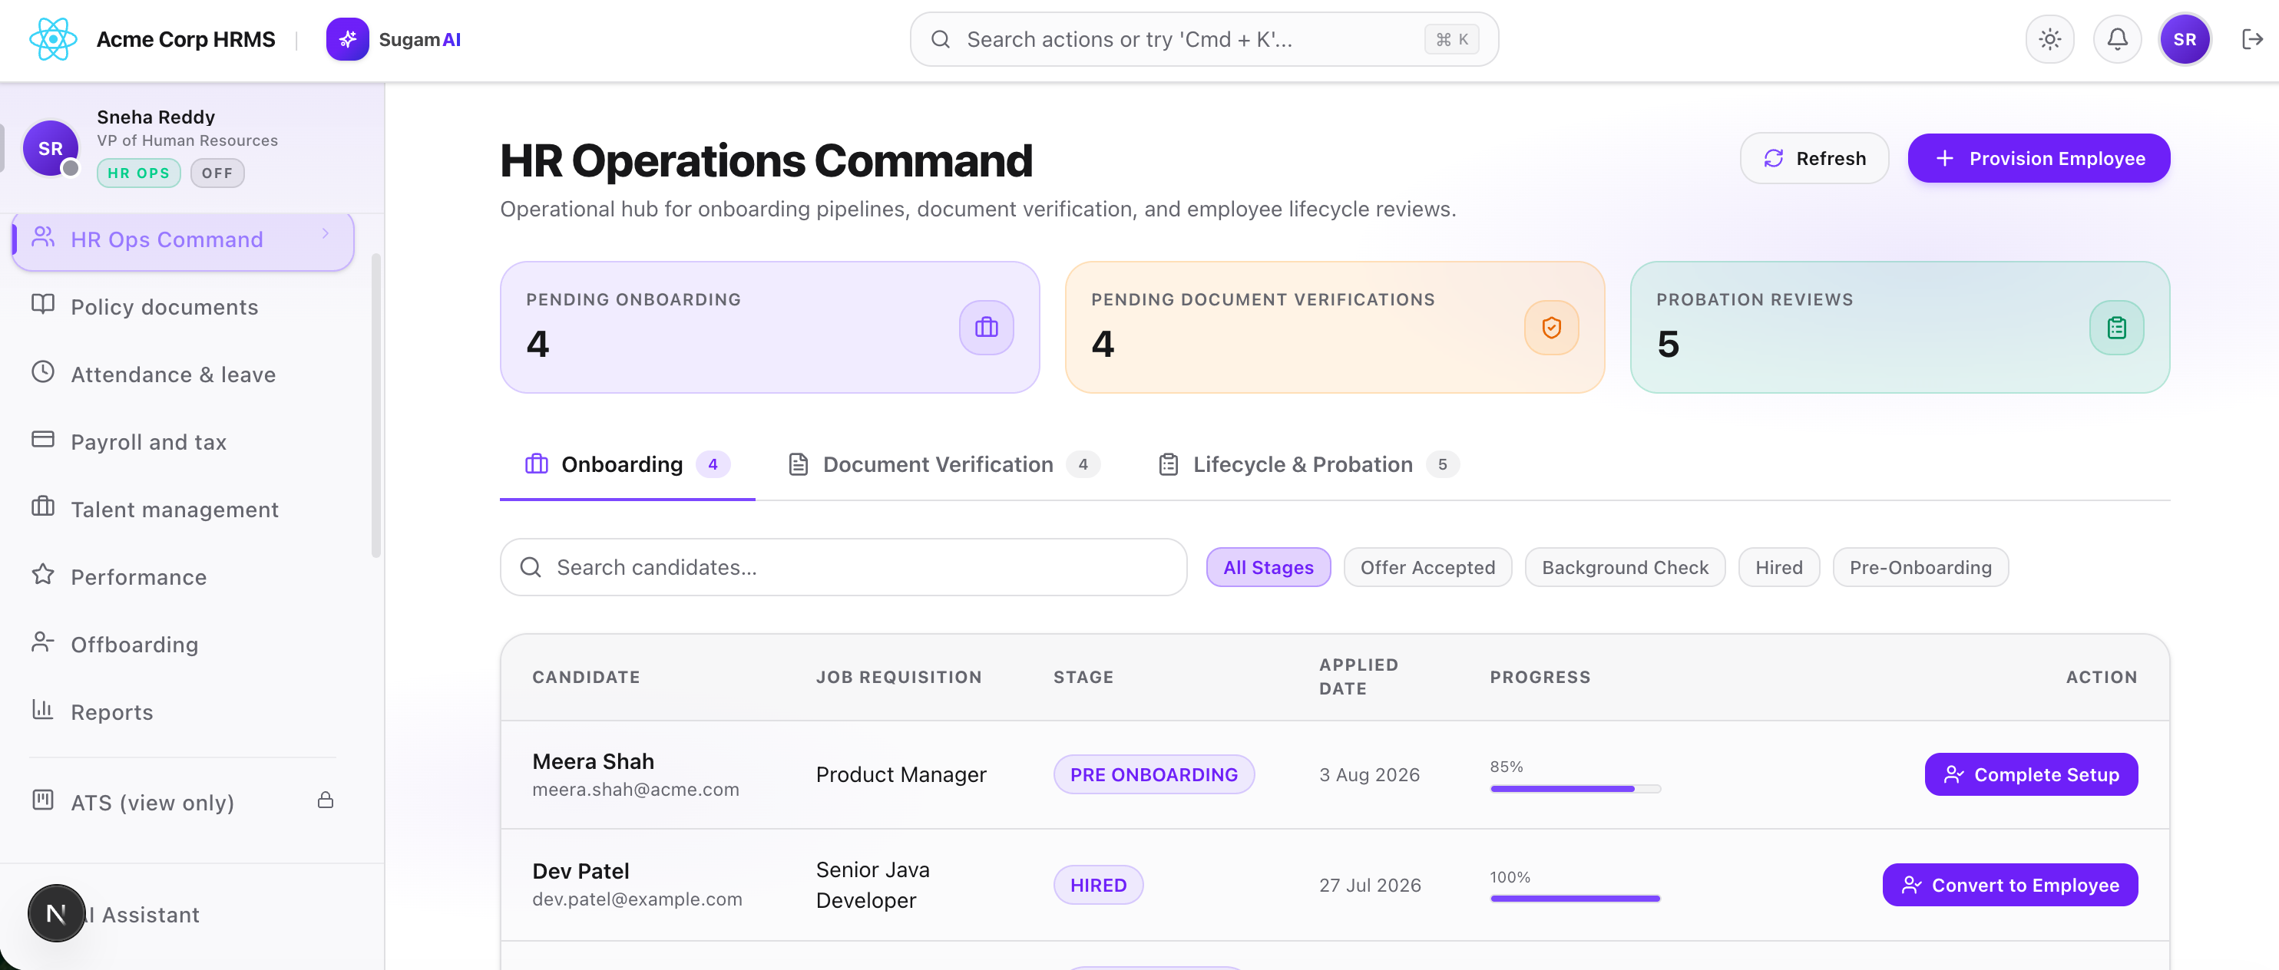The height and width of the screenshot is (970, 2279).
Task: Click the HIRED stage badge for Dev Patel
Action: (x=1098, y=886)
